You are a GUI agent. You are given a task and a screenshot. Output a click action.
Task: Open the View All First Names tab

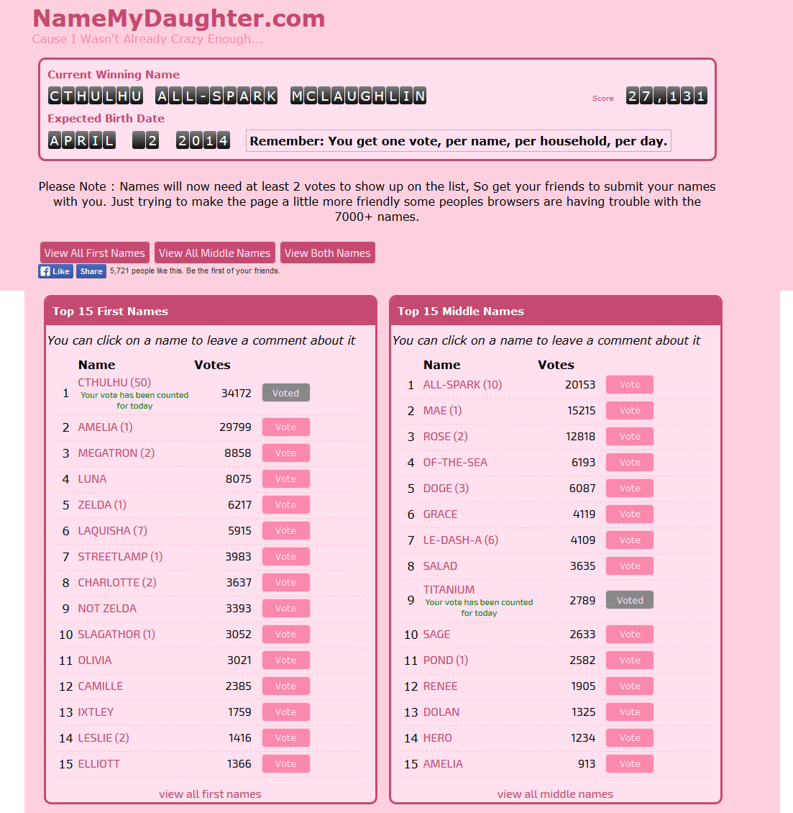pyautogui.click(x=94, y=253)
